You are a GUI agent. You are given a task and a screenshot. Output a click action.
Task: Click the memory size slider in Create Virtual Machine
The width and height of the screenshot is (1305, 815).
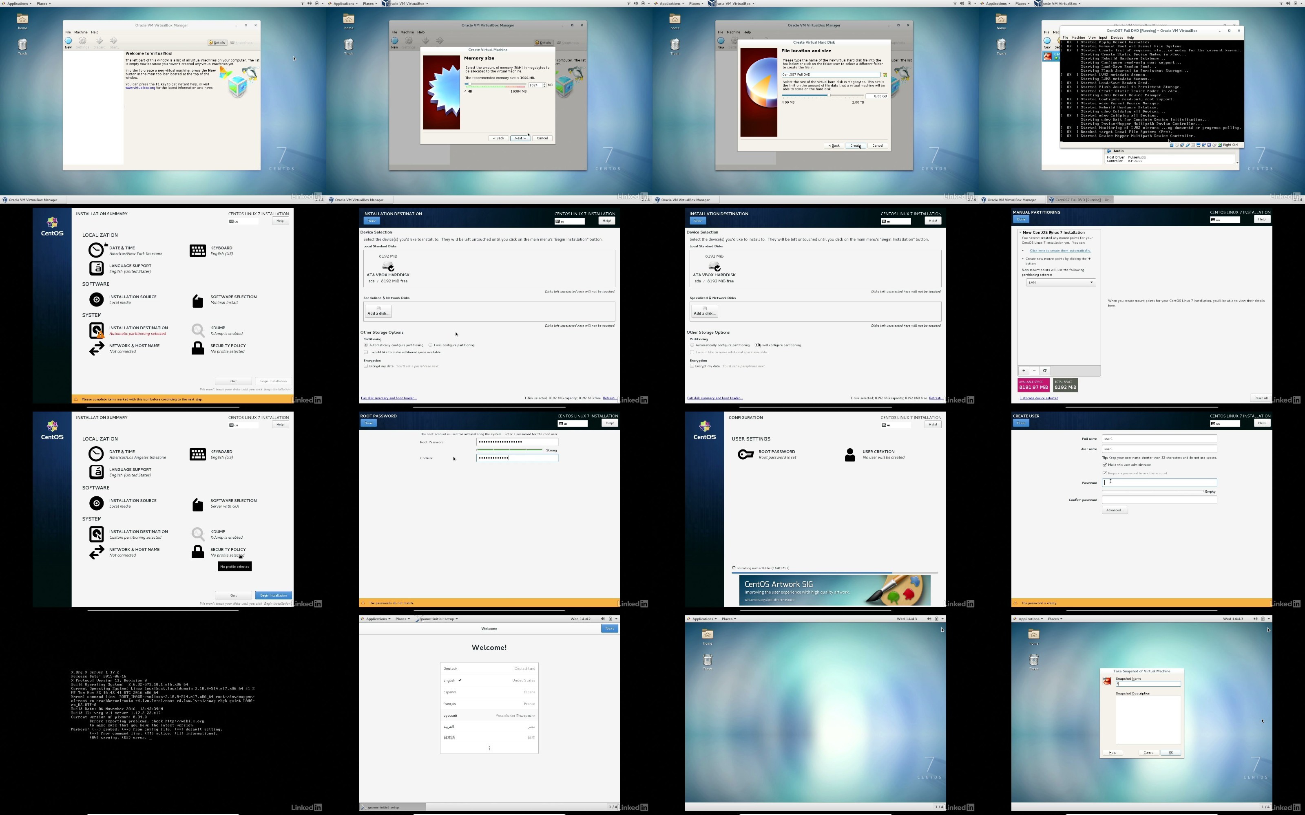click(x=495, y=85)
